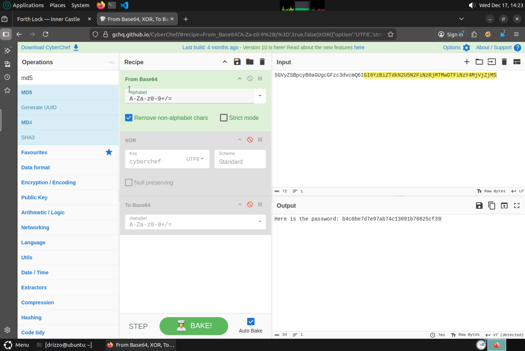The width and height of the screenshot is (525, 351).
Task: Select the MD5 operation result
Action: coord(68,92)
